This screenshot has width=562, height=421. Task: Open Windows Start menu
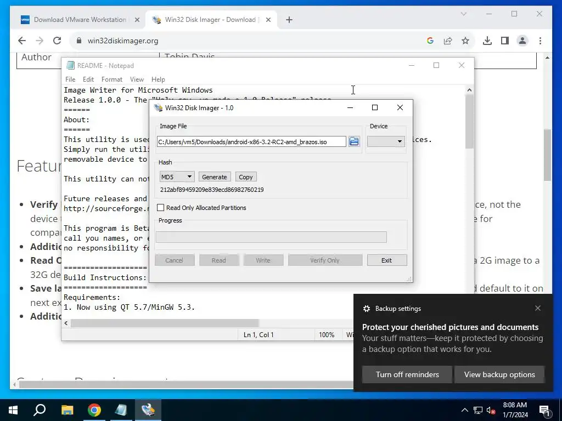(13, 410)
